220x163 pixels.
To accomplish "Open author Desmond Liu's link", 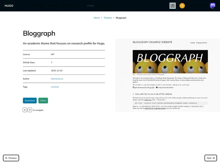I will pos(57,79).
